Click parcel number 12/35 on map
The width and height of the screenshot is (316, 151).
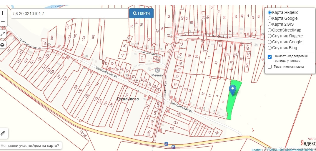[83, 134]
